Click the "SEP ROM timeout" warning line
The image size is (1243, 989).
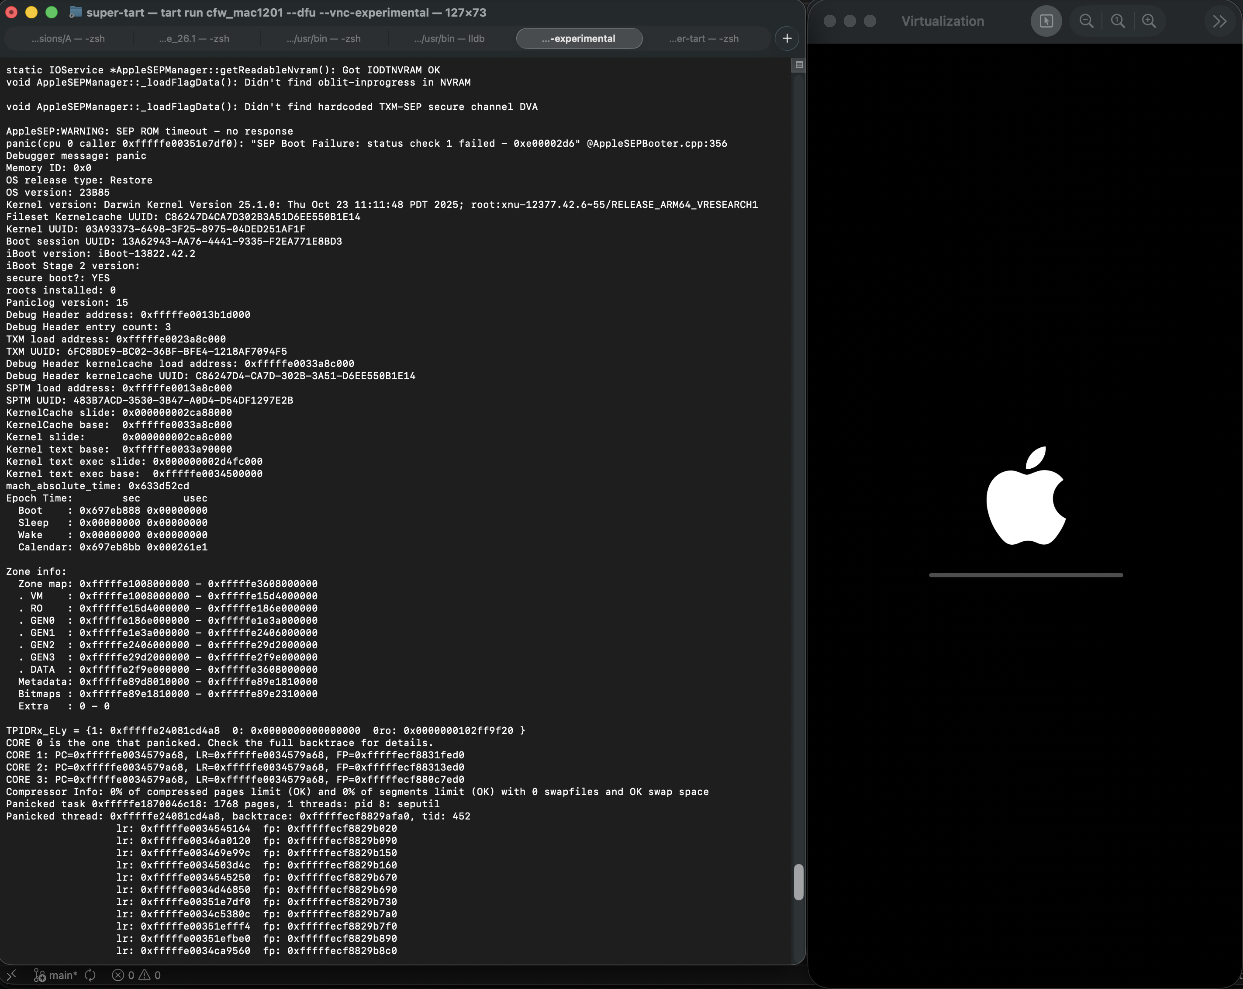tap(149, 131)
